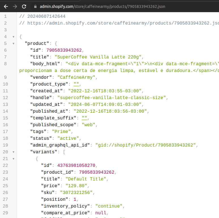Select updated_at value 2024-06-07T14:09:01-03:00
Screen dimensions: 219x218
coord(105,104)
